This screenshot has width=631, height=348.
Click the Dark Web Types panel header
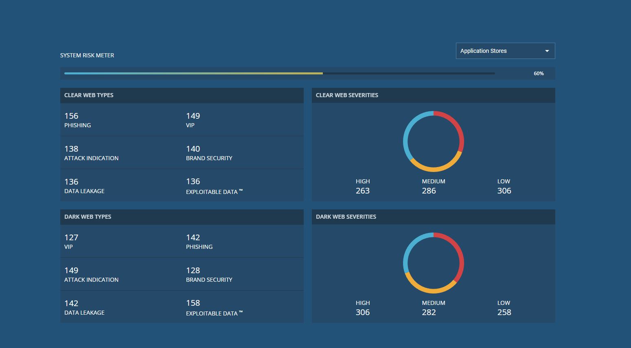point(182,217)
